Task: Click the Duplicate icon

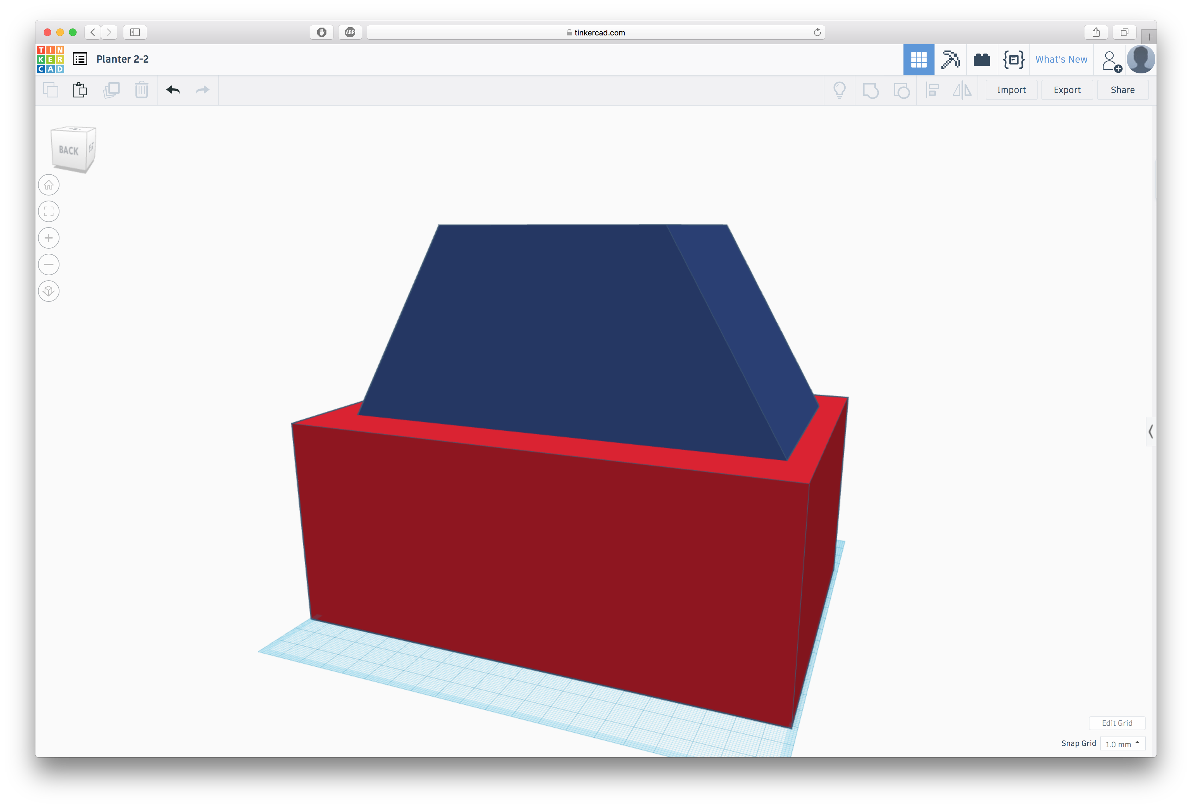Action: [x=111, y=90]
